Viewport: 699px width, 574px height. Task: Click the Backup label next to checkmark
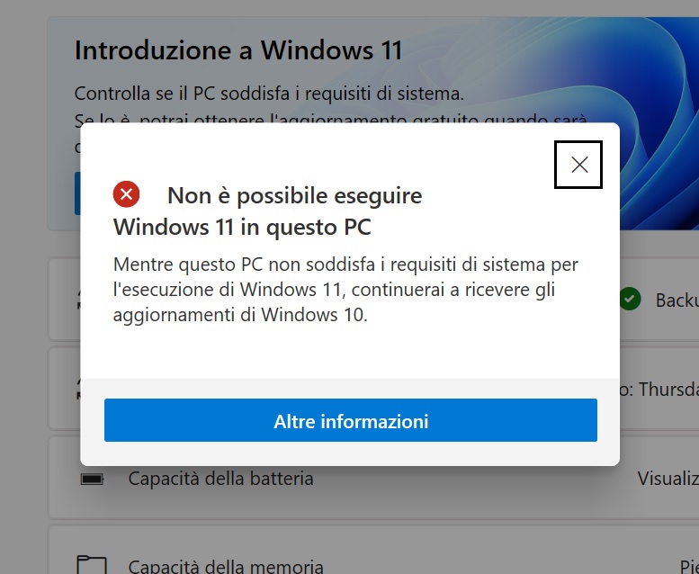(677, 300)
